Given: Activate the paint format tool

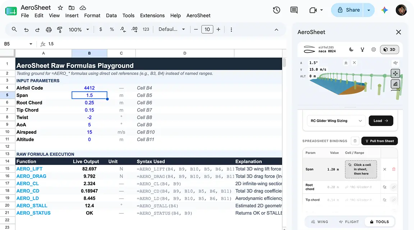Looking at the screenshot, I should [x=60, y=29].
